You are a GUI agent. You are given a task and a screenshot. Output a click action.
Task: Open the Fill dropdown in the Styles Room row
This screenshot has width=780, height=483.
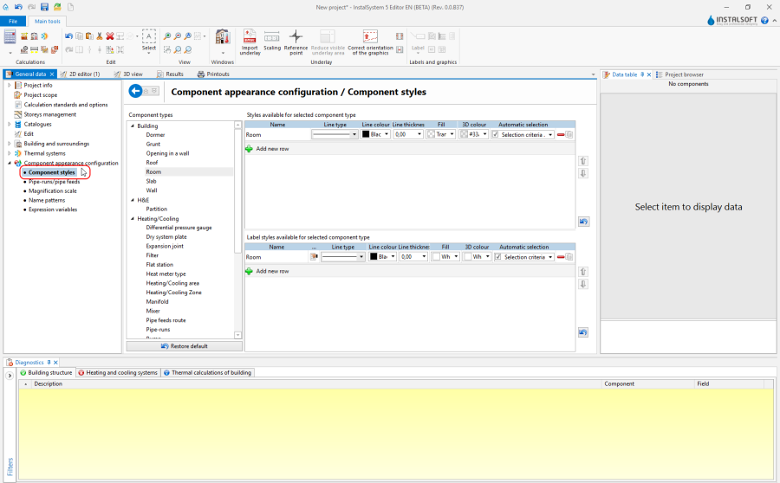[452, 135]
